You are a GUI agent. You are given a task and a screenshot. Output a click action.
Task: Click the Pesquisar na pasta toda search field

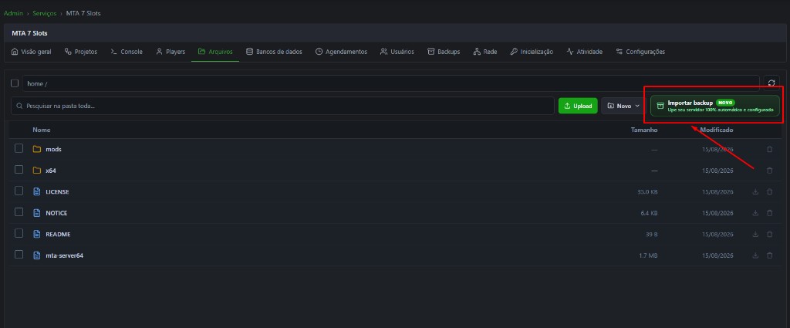pos(282,106)
